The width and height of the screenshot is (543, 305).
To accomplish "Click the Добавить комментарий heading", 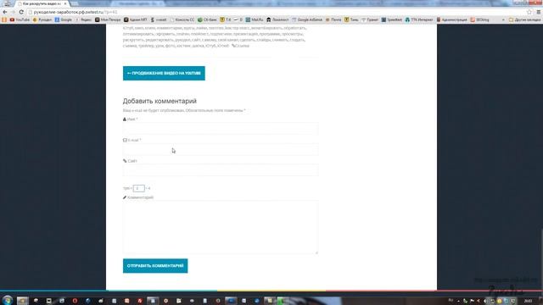I will (160, 101).
